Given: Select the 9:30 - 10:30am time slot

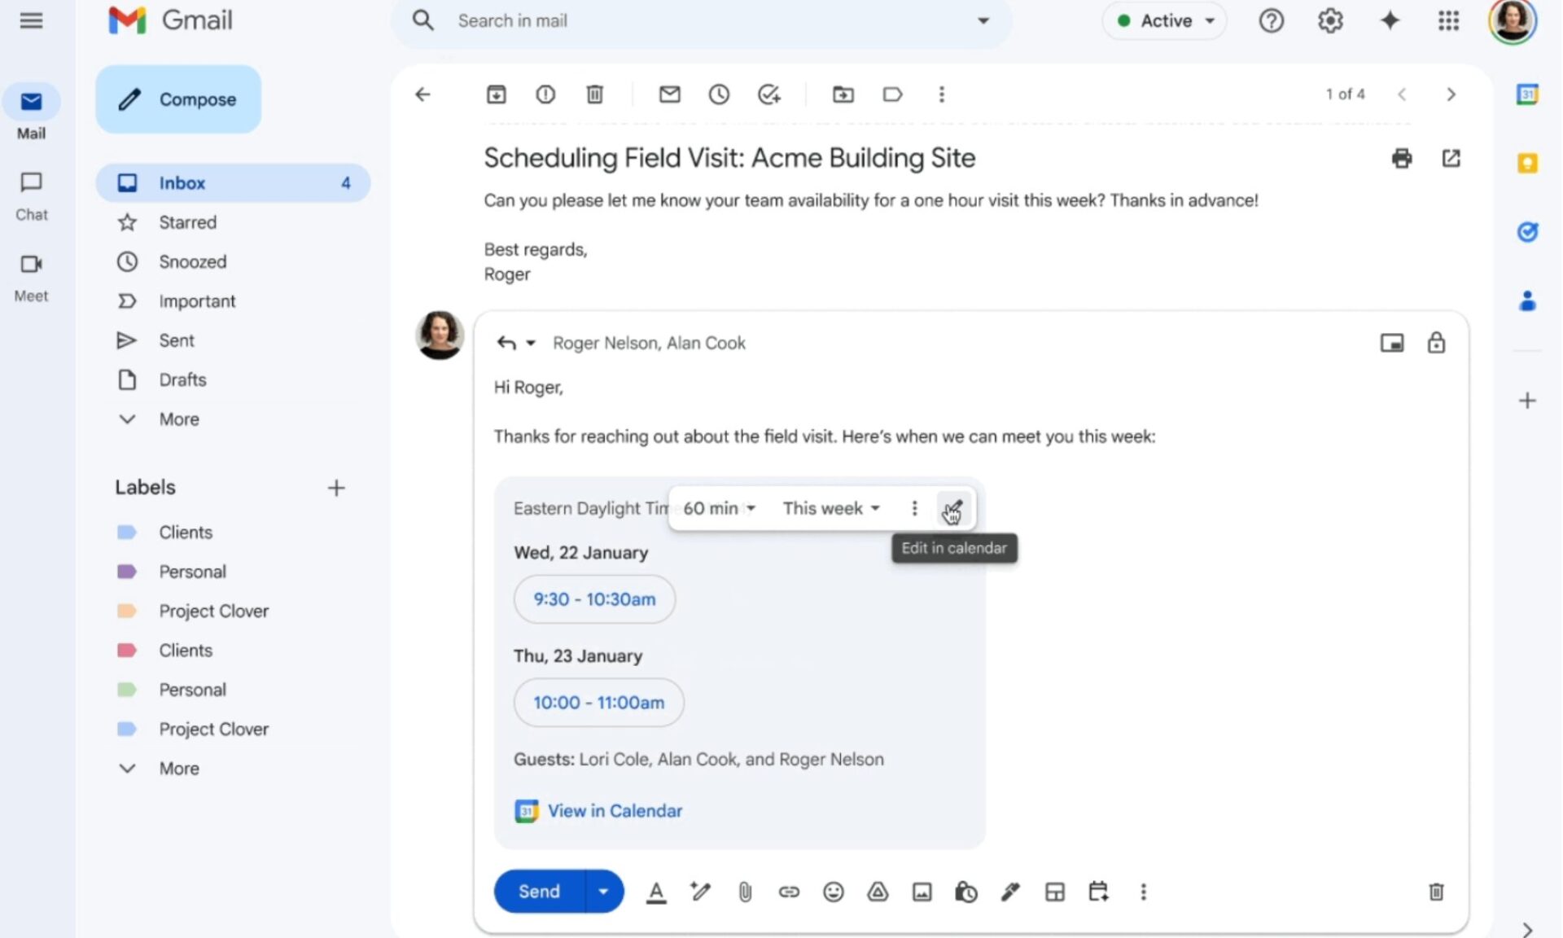Looking at the screenshot, I should point(594,599).
